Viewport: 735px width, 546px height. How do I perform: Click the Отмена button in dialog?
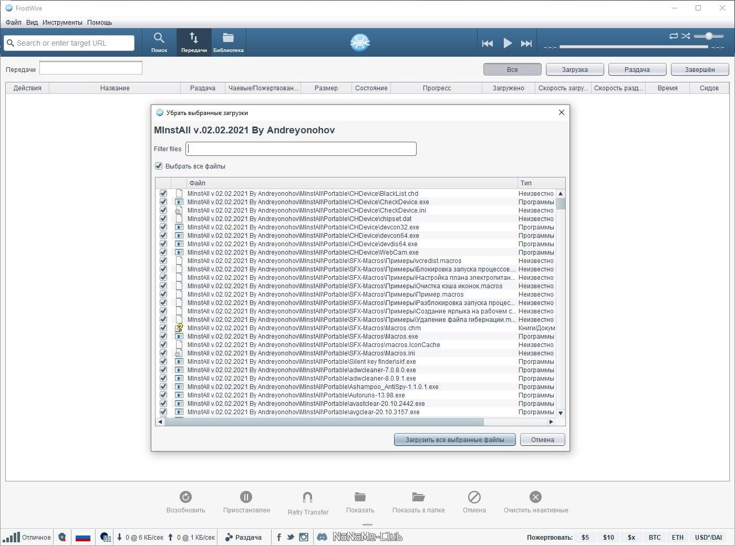click(543, 439)
